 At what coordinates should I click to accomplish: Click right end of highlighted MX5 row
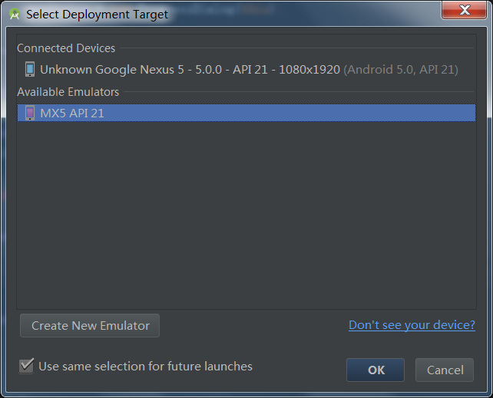tap(465, 113)
